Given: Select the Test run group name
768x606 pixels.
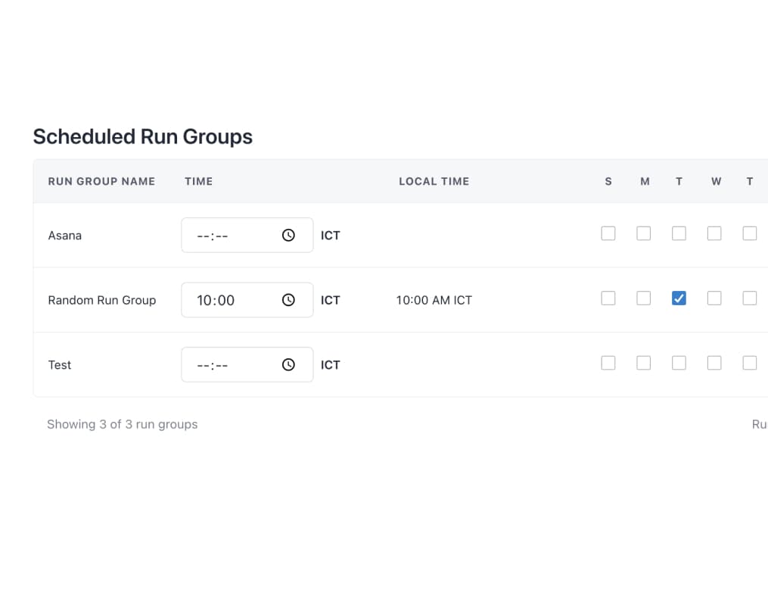Looking at the screenshot, I should pyautogui.click(x=59, y=365).
